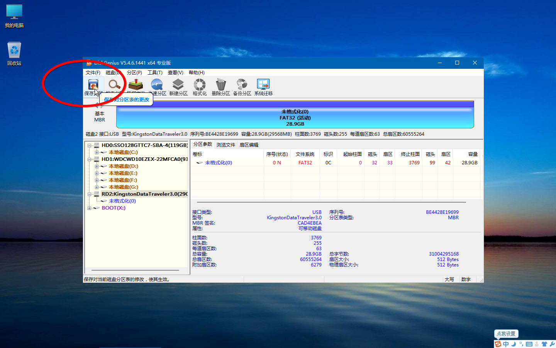556x348 pixels.
Task: Open the 帮助(H) menu
Action: pyautogui.click(x=197, y=73)
